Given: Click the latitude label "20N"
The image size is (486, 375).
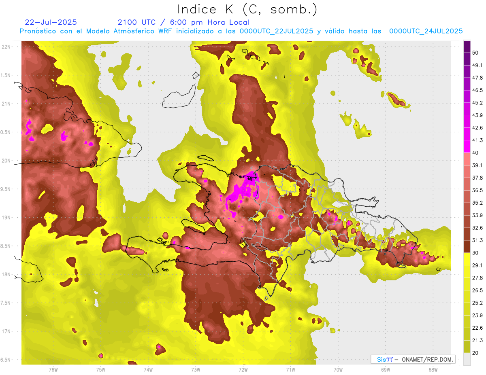Looking at the screenshot, I should tap(6, 161).
